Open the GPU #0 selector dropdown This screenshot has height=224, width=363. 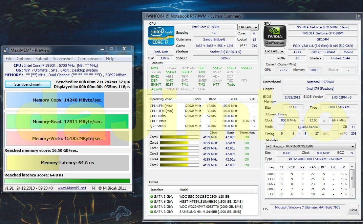[x=274, y=51]
